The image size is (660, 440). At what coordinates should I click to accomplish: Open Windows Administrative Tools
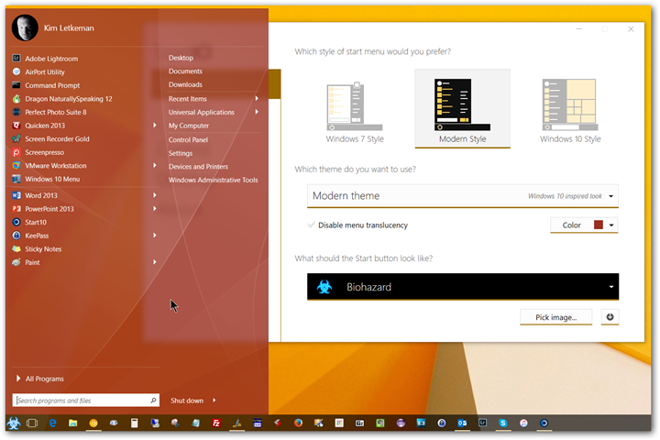[x=213, y=181]
